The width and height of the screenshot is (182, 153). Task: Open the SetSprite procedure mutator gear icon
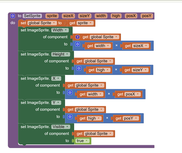click(13, 16)
